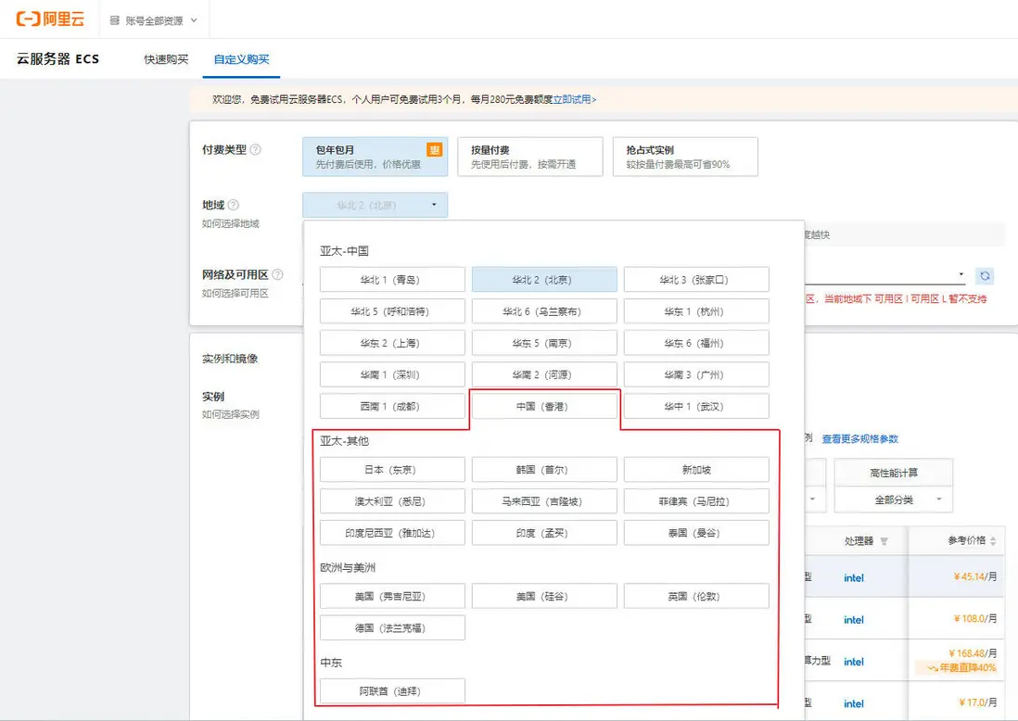1018x721 pixels.
Task: Choose region 华北 1 (青岛)
Action: 392,280
